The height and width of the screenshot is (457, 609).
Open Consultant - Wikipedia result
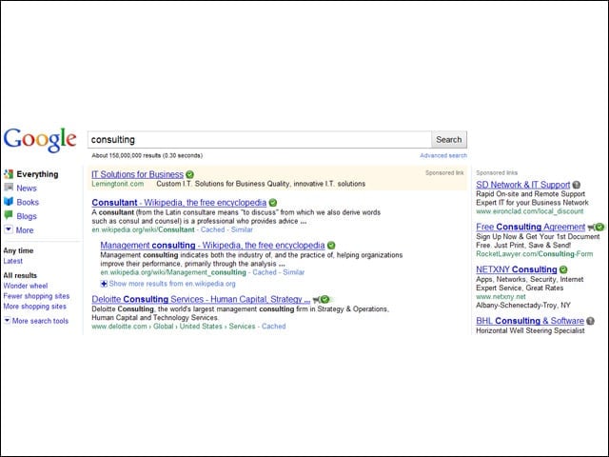[179, 203]
